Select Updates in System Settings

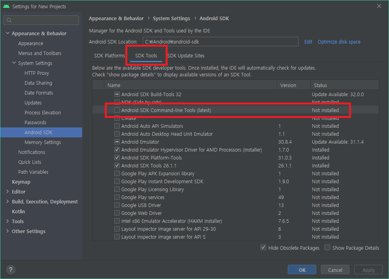point(33,103)
